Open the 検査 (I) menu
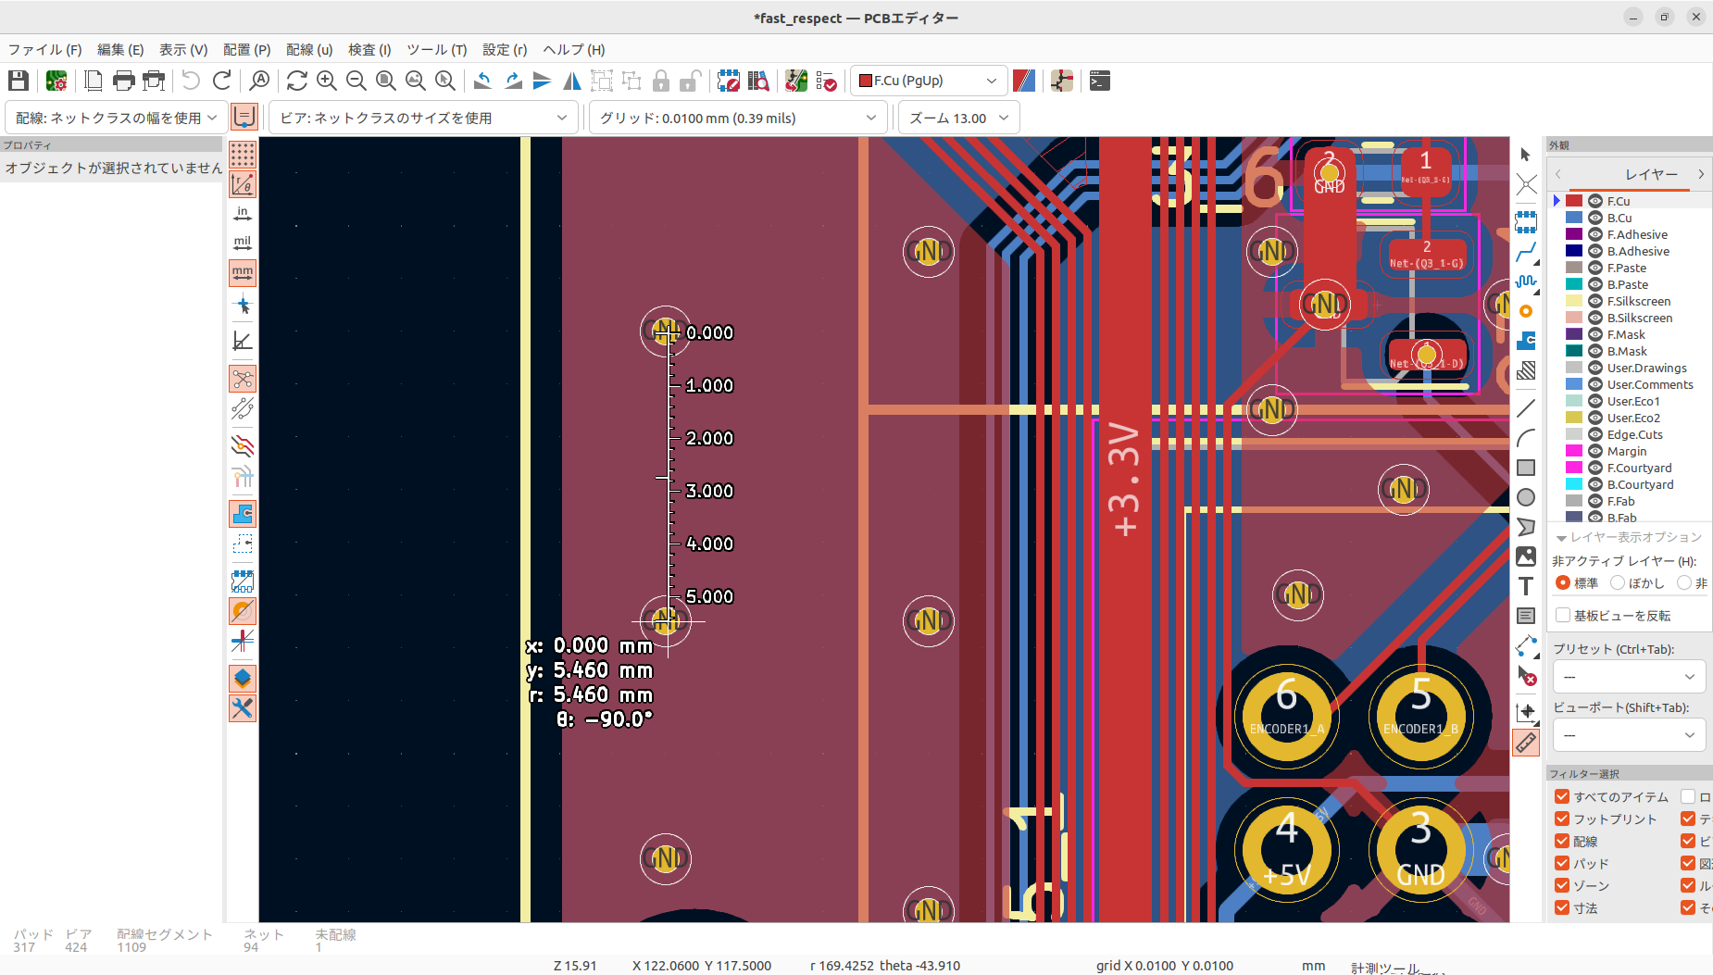Image resolution: width=1713 pixels, height=975 pixels. [x=369, y=50]
